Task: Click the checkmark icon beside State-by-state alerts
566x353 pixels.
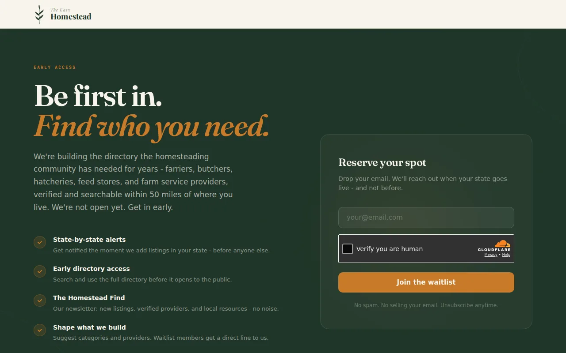Action: [x=40, y=242]
